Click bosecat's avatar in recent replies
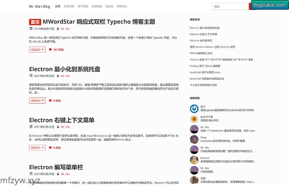The image size is (289, 186). click(x=194, y=160)
